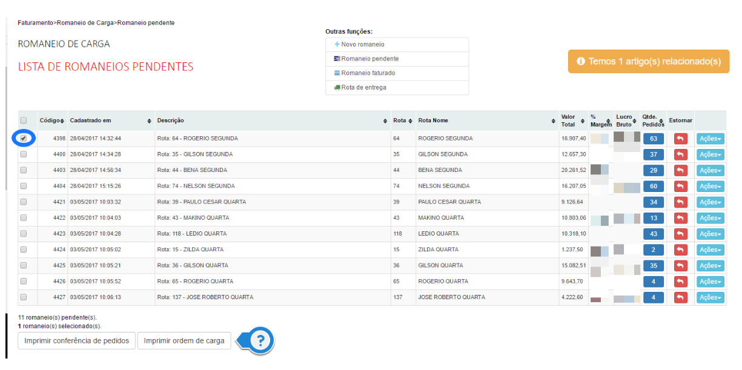
Task: Expand the Ações menu for PAULO CESAR QUARTA
Action: point(710,202)
